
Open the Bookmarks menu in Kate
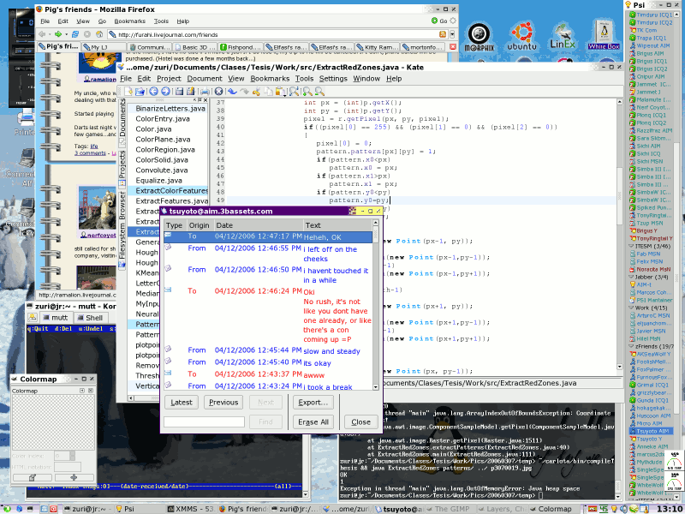pos(270,79)
